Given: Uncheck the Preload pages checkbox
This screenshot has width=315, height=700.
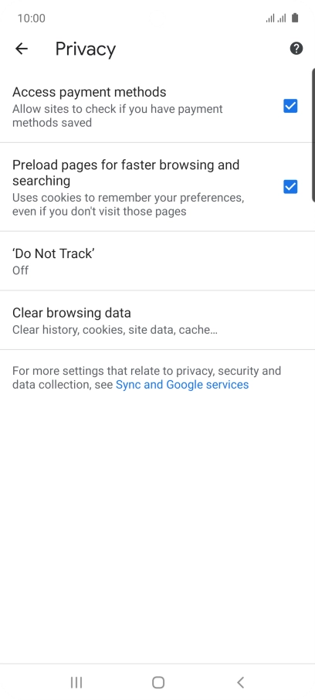Looking at the screenshot, I should [290, 187].
